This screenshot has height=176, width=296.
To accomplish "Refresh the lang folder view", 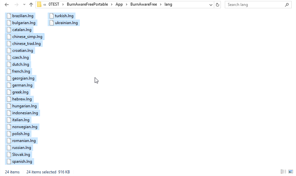I will (218, 5).
